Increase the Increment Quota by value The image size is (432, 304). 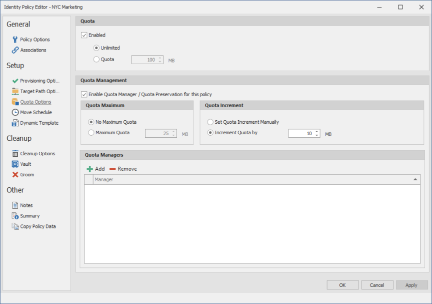(317, 131)
